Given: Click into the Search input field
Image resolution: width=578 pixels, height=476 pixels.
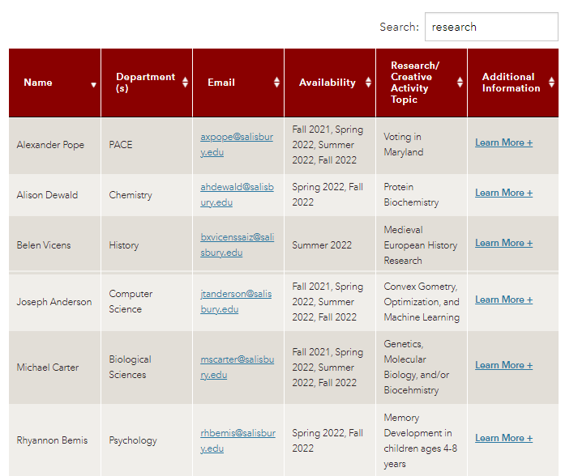Looking at the screenshot, I should click(490, 27).
